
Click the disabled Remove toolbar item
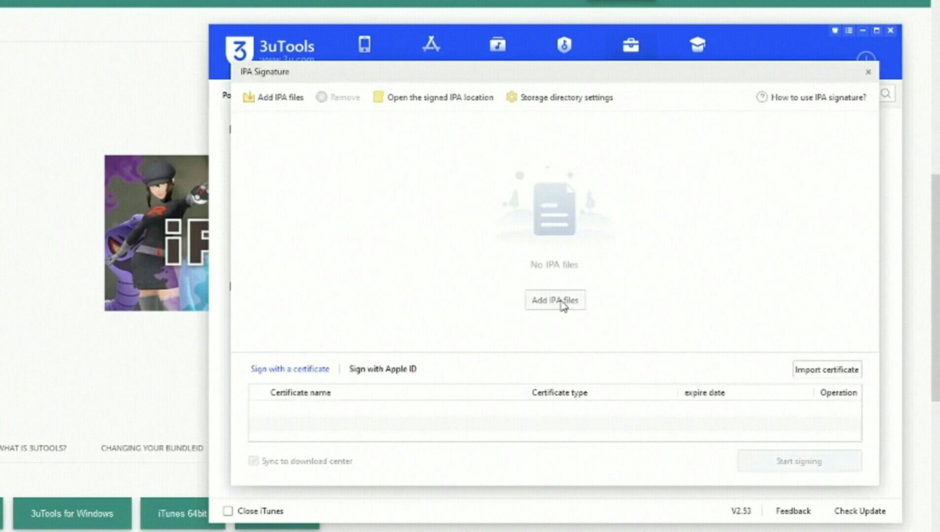pos(338,98)
